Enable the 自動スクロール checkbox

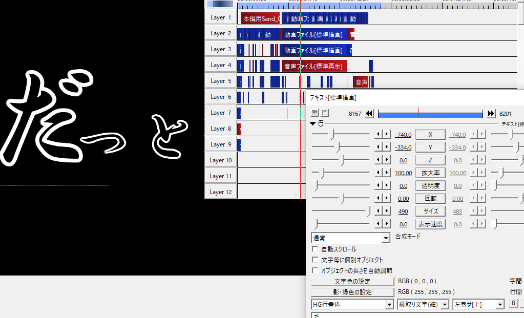[315, 249]
